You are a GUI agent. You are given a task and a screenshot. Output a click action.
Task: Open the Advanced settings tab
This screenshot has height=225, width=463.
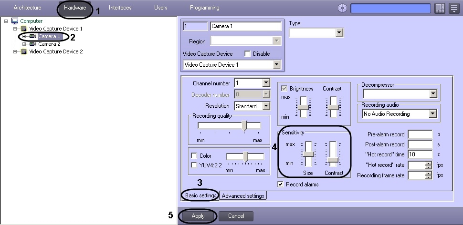[x=243, y=195]
